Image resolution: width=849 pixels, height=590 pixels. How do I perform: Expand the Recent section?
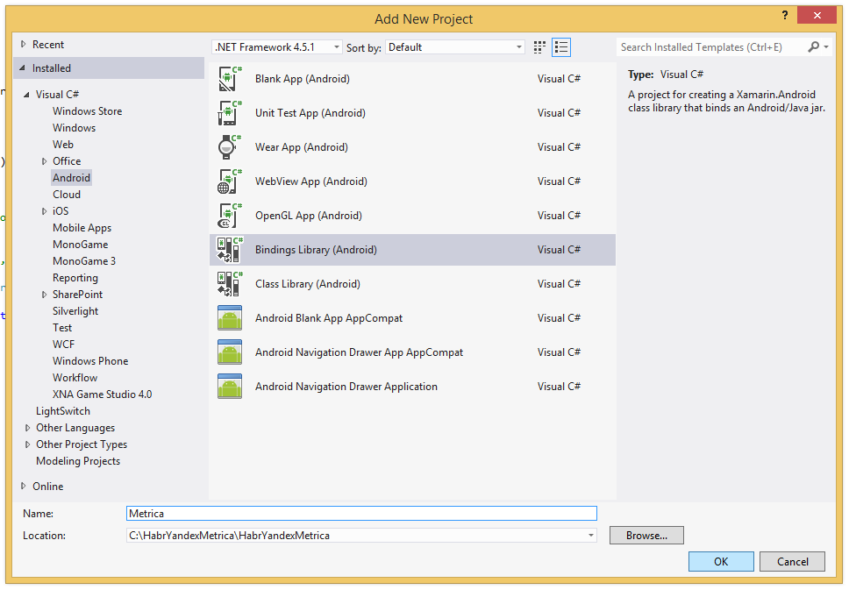pos(23,45)
